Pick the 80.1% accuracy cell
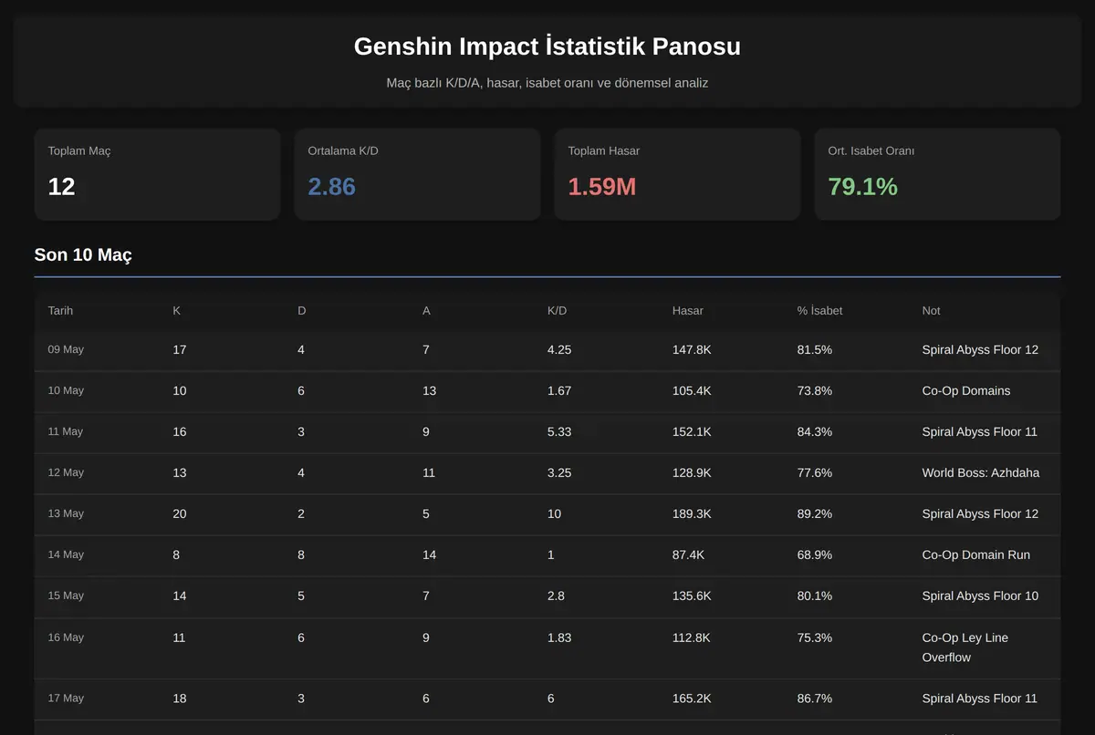 coord(815,595)
